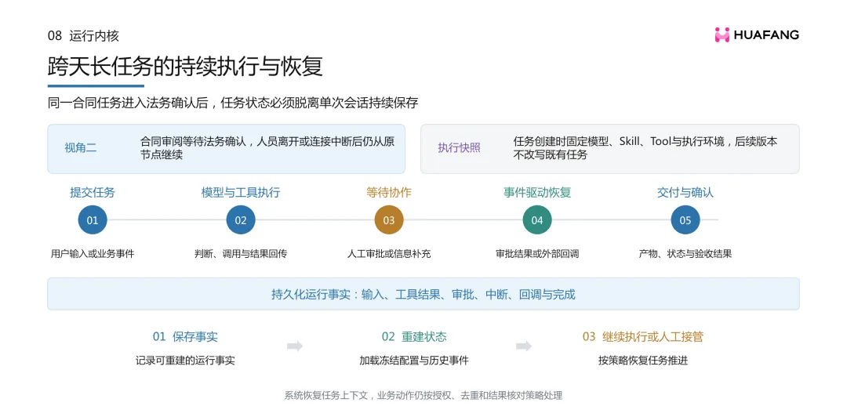
Task: Click the footer note 系统恢复任务上下文
Action: point(423,396)
